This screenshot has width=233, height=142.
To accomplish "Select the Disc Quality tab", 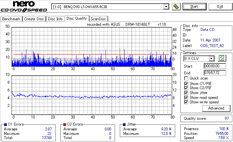I will (x=77, y=18).
